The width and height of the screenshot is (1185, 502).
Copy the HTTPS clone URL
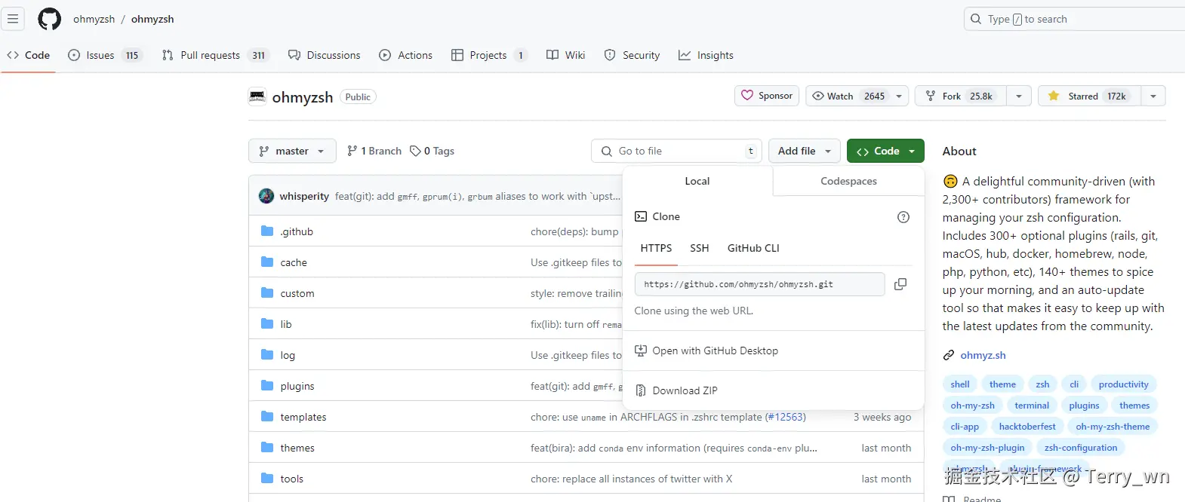900,284
